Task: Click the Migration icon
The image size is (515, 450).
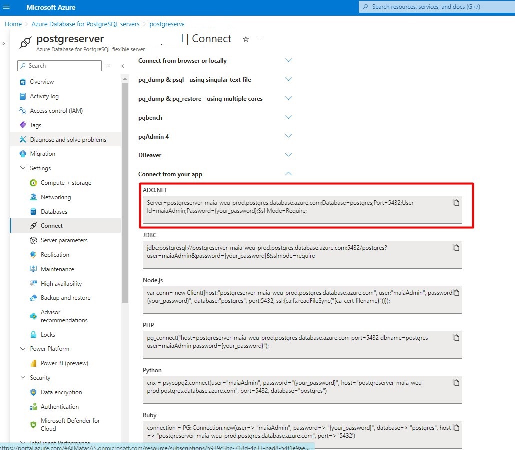Action: pos(23,154)
